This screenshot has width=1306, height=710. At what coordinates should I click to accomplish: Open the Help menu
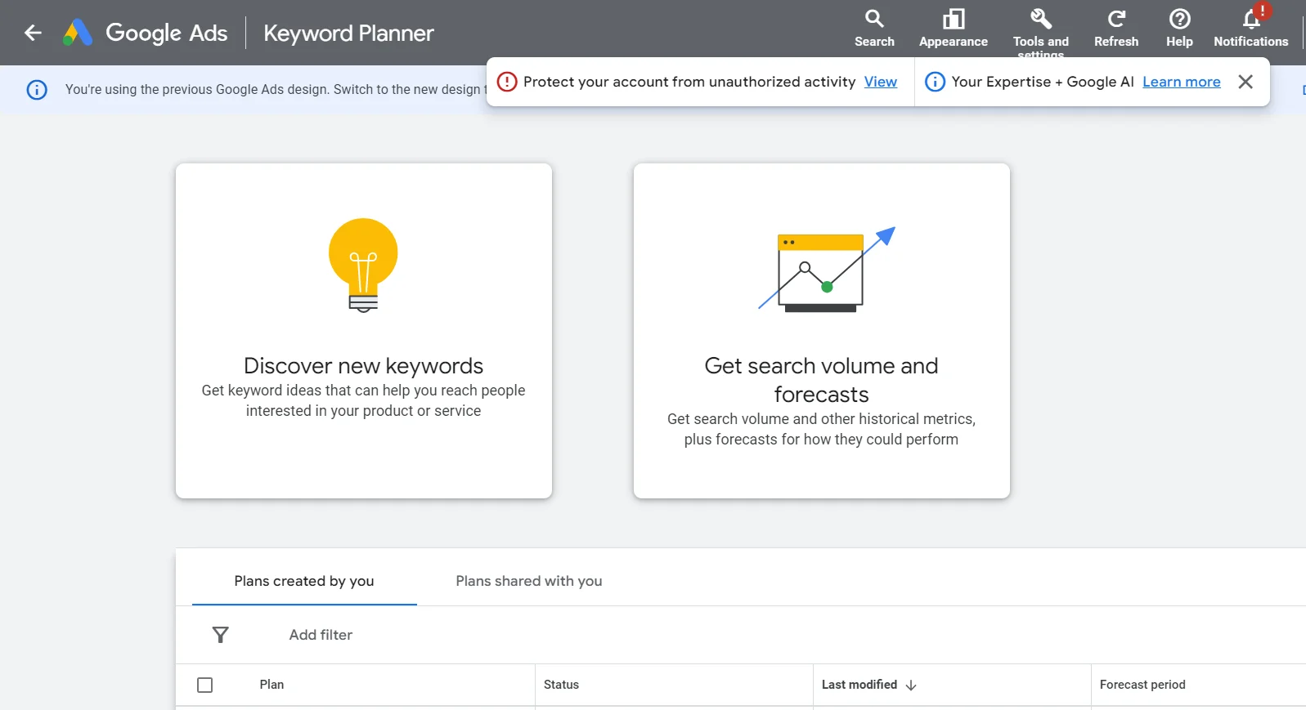click(1178, 29)
